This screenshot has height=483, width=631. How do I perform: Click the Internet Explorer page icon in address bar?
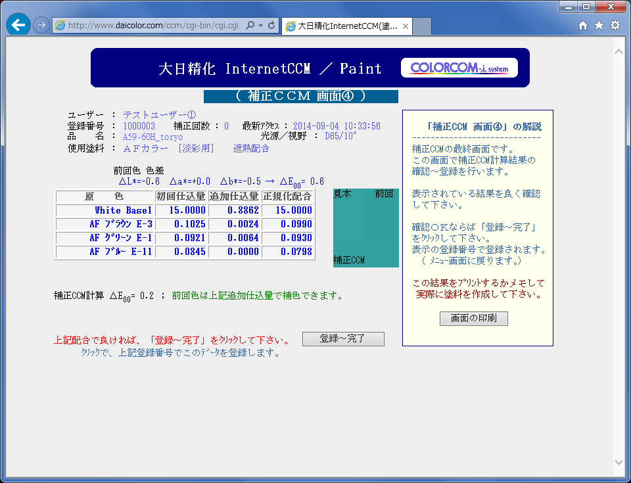[x=60, y=26]
